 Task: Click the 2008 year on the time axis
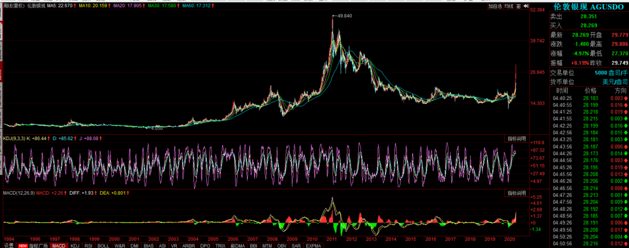(273, 239)
